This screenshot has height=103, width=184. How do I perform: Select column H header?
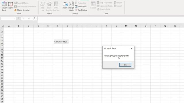click(x=77, y=26)
